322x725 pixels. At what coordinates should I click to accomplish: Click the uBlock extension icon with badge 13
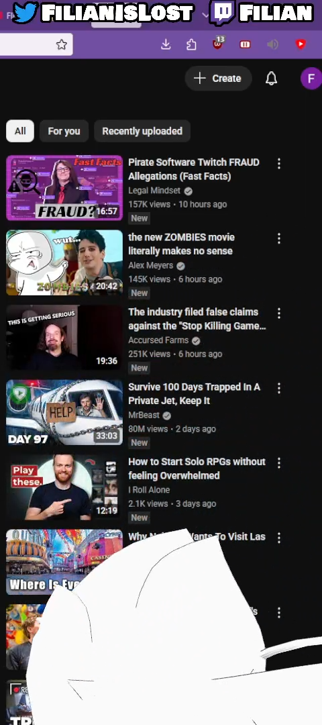pyautogui.click(x=217, y=44)
